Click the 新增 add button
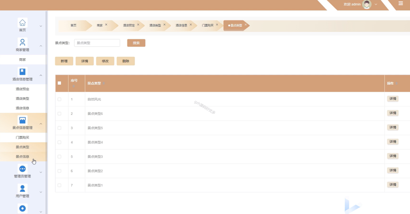410x214 pixels. 64,61
